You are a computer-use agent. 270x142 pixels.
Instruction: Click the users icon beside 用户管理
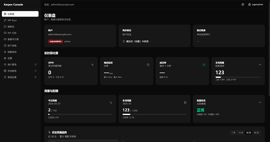[5, 65]
